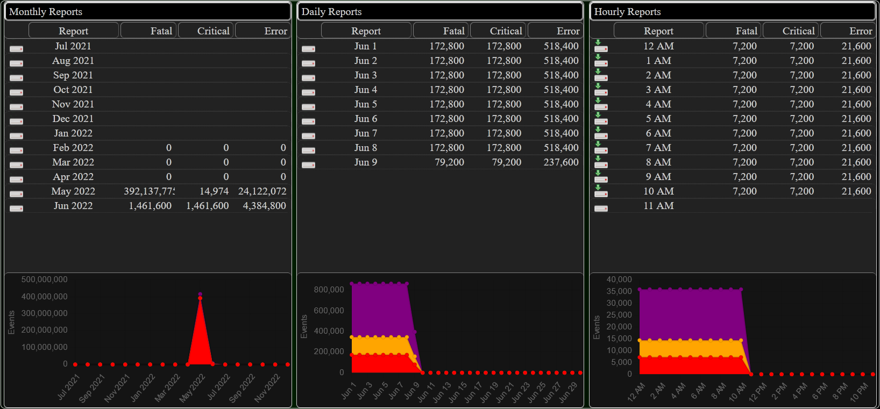
Task: Click the daily report icon for Jun 3
Action: pos(309,78)
